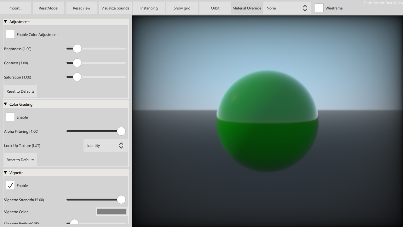The height and width of the screenshot is (227, 403).
Task: Collapse the Color Grading panel
Action: coord(5,104)
